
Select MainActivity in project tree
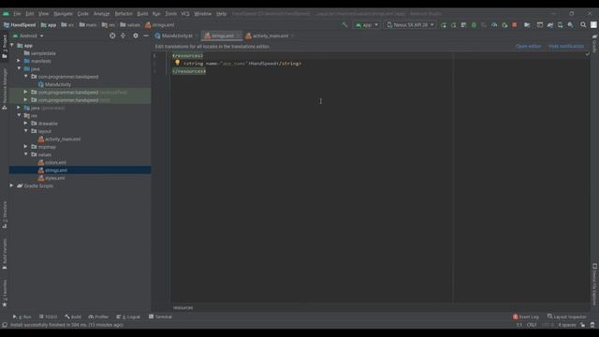[58, 84]
